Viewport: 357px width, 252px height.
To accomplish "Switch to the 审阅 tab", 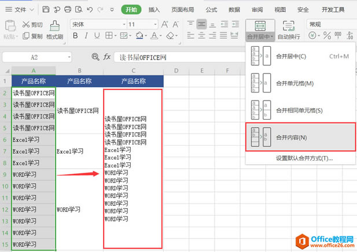I will click(x=257, y=10).
